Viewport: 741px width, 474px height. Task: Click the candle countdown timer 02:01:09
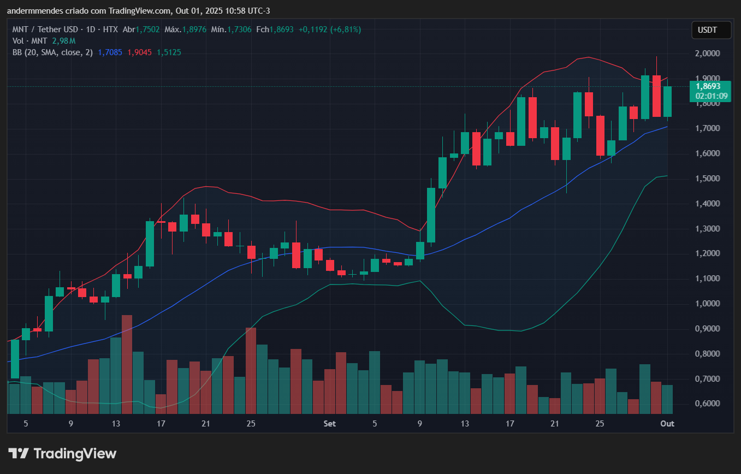pyautogui.click(x=711, y=96)
